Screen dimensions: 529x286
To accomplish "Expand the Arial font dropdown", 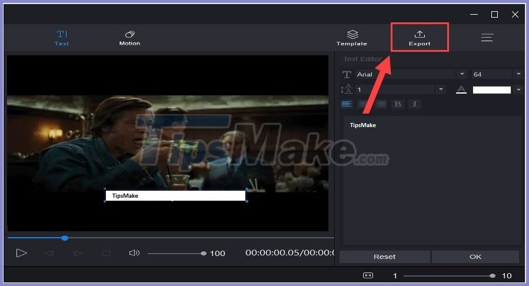I will [461, 74].
